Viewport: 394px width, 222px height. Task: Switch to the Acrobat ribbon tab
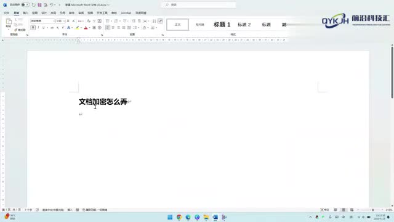pos(126,13)
